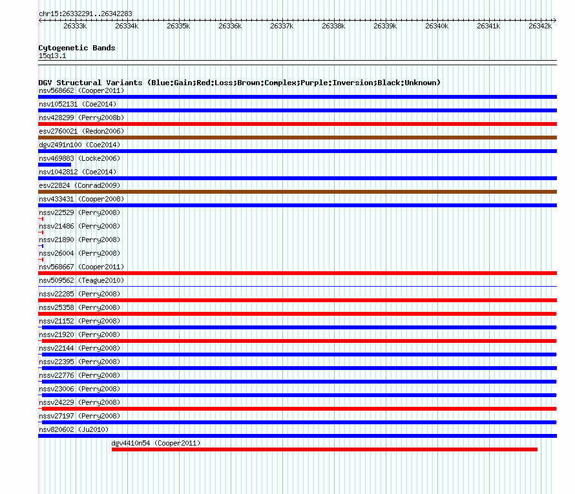Click the Cytogenetic Bands track title
This screenshot has width=575, height=494.
click(77, 48)
